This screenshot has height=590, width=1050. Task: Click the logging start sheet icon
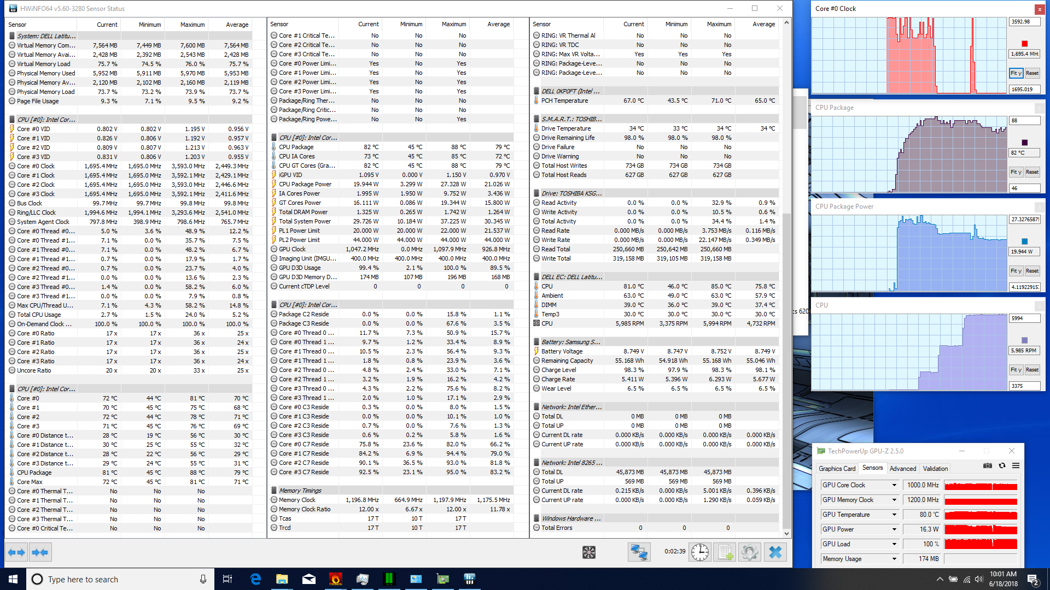[725, 552]
